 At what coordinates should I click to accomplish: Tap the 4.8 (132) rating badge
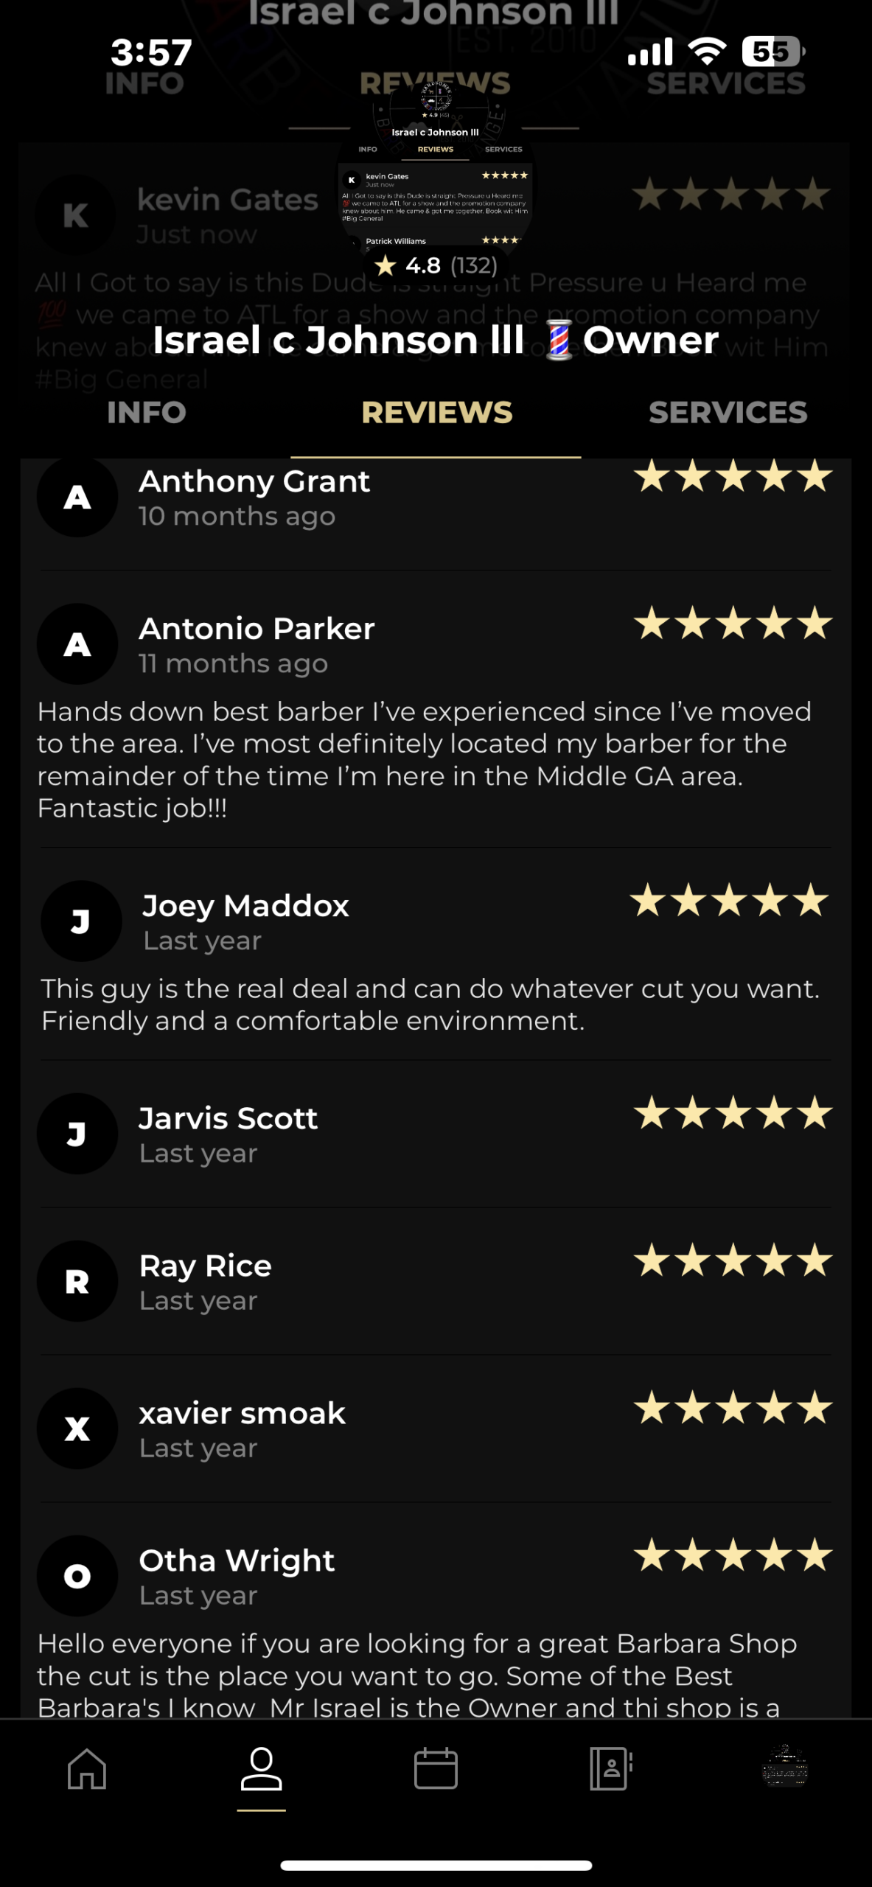click(x=436, y=265)
